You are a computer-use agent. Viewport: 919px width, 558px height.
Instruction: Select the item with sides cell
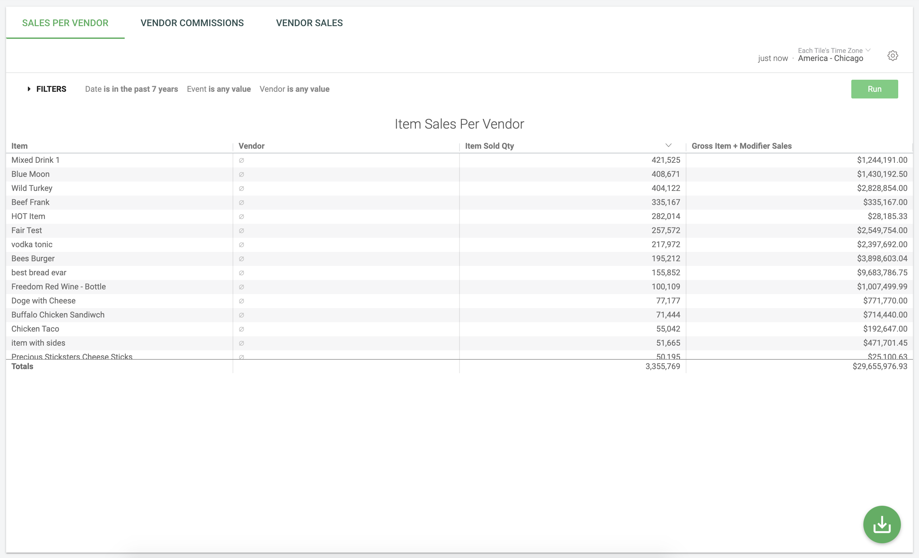click(x=119, y=343)
